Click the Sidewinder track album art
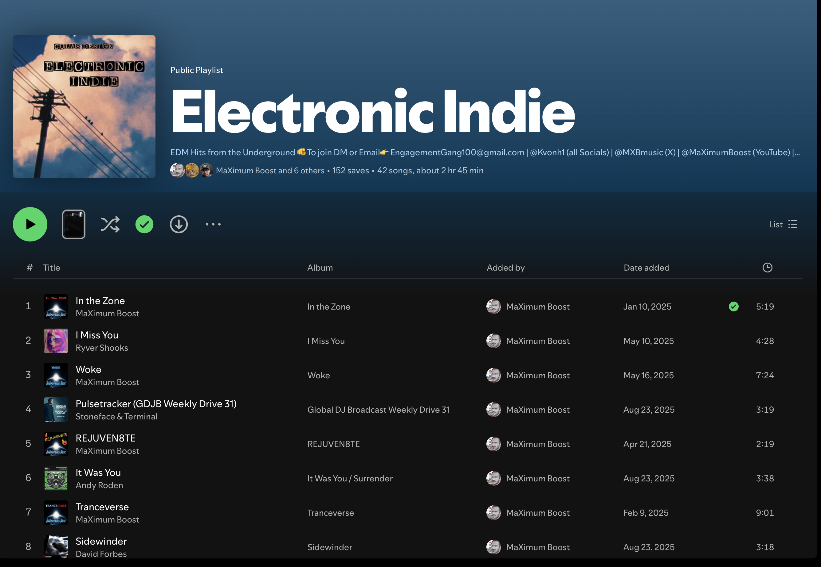Image resolution: width=821 pixels, height=567 pixels. pyautogui.click(x=56, y=546)
